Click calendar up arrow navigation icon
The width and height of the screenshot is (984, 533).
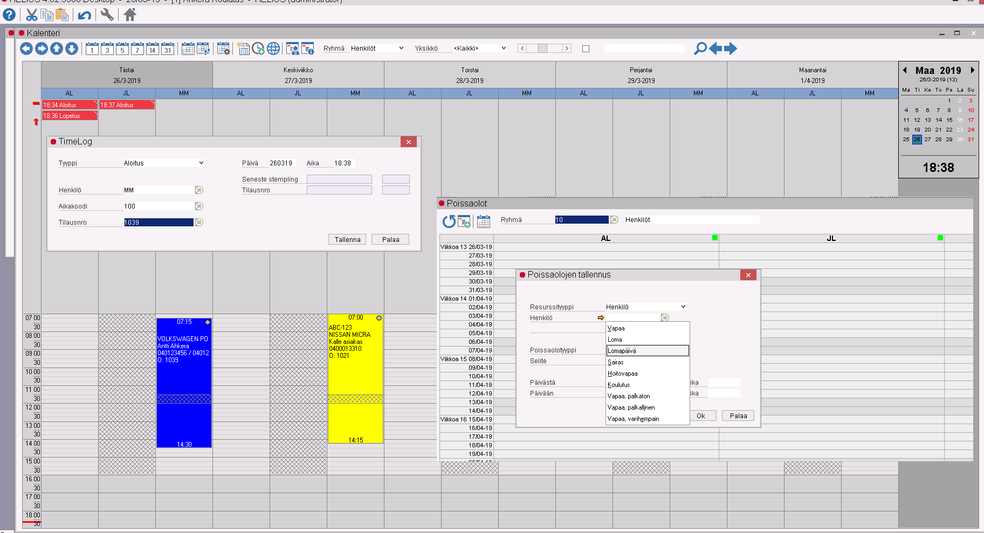tap(57, 49)
